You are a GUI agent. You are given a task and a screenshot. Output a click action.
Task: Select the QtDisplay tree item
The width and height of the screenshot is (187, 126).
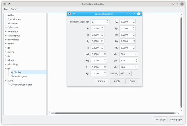pos(16,72)
